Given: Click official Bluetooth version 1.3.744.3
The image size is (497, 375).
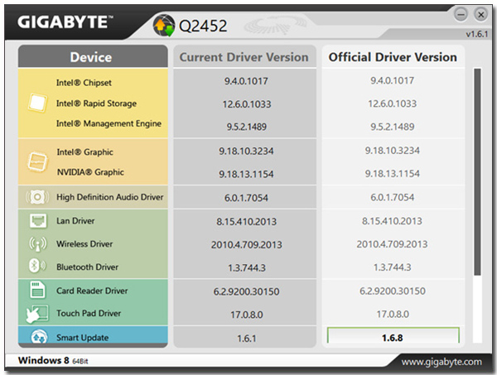Looking at the screenshot, I should pos(392,267).
